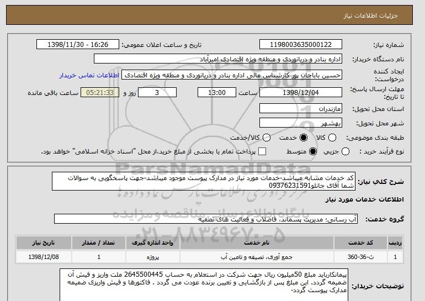Viewport: 425px width, 301px height.
Task: Click the general need description text box
Action: point(204,181)
